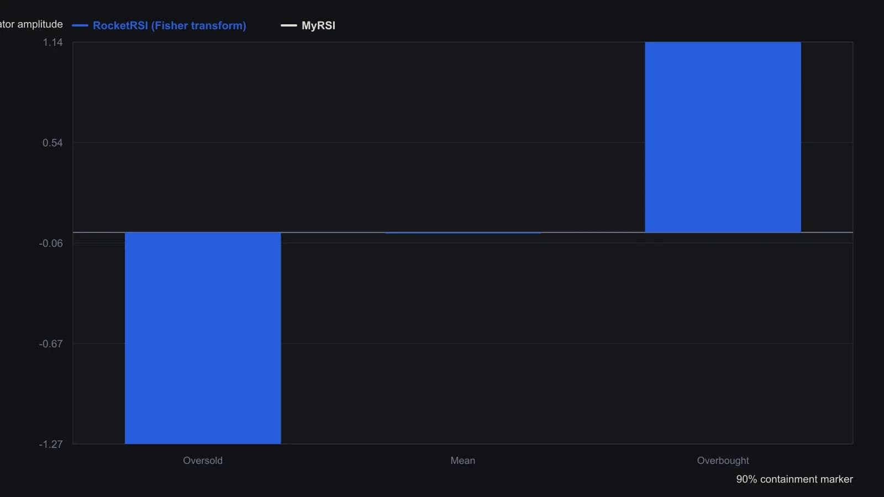Image resolution: width=884 pixels, height=497 pixels.
Task: Click the thin Mean bar at the zero line
Action: point(463,232)
